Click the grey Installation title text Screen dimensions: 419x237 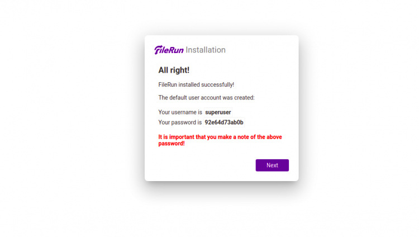pyautogui.click(x=206, y=50)
